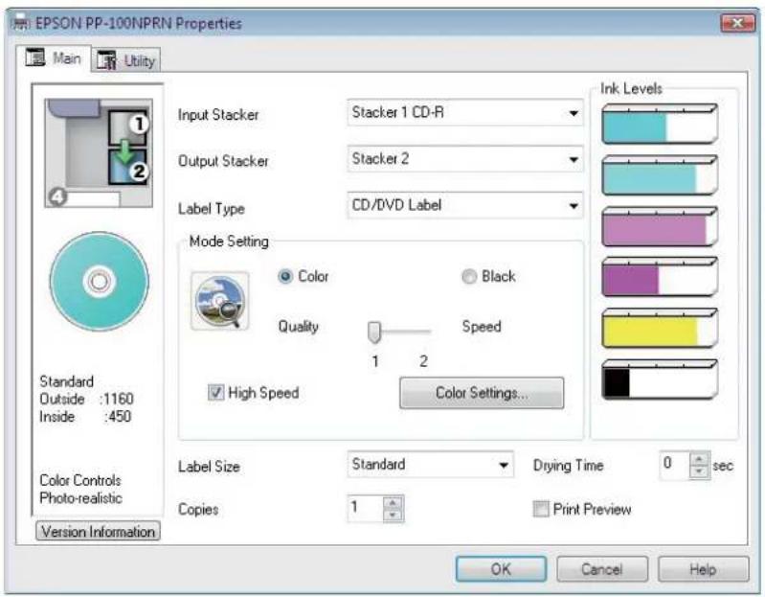Click the Utility tab tools icon
765x597 pixels.
pos(106,60)
